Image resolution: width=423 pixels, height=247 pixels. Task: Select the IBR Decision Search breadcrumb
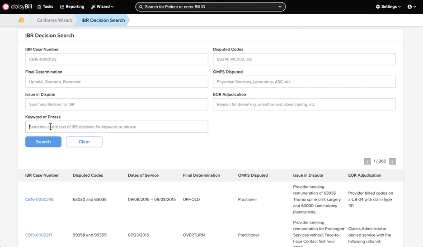click(103, 20)
